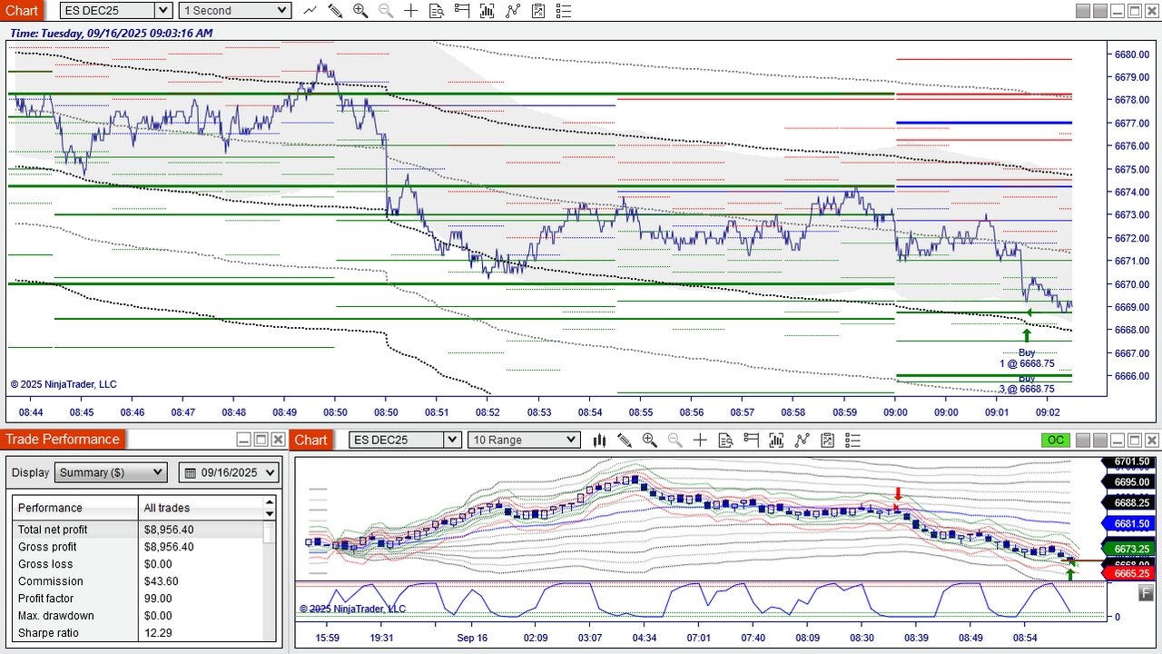Click the 6673.25 green price marker
The image size is (1162, 654).
pos(1127,549)
